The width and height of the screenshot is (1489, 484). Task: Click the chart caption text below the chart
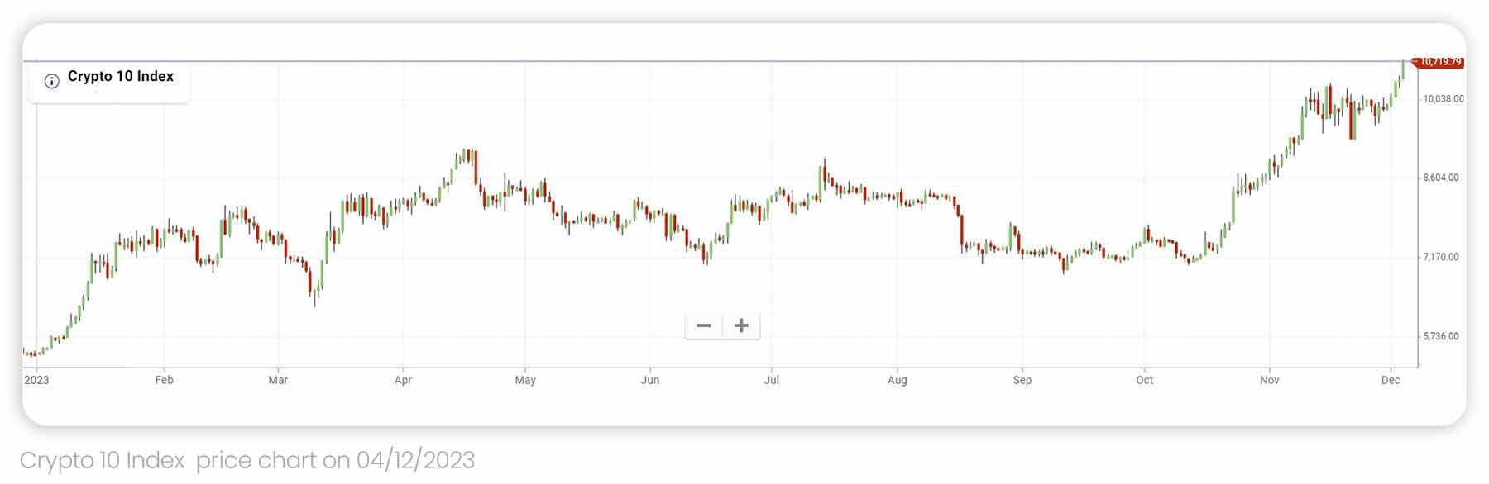coord(248,460)
